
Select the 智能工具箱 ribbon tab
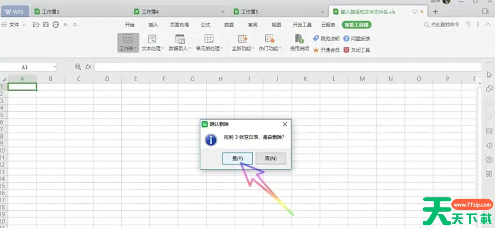[x=357, y=25]
